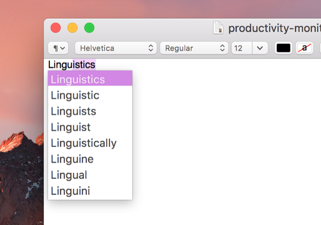The width and height of the screenshot is (321, 225).
Task: Open the Regular typeface style dropdown
Action: [194, 48]
